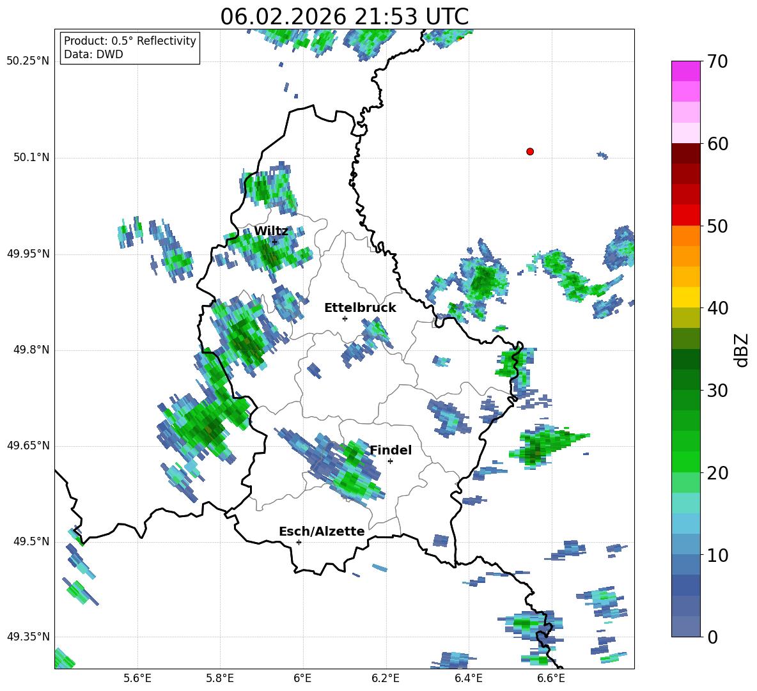Click the 6.2°E longitude tick label
This screenshot has height=691, width=757.
click(386, 678)
